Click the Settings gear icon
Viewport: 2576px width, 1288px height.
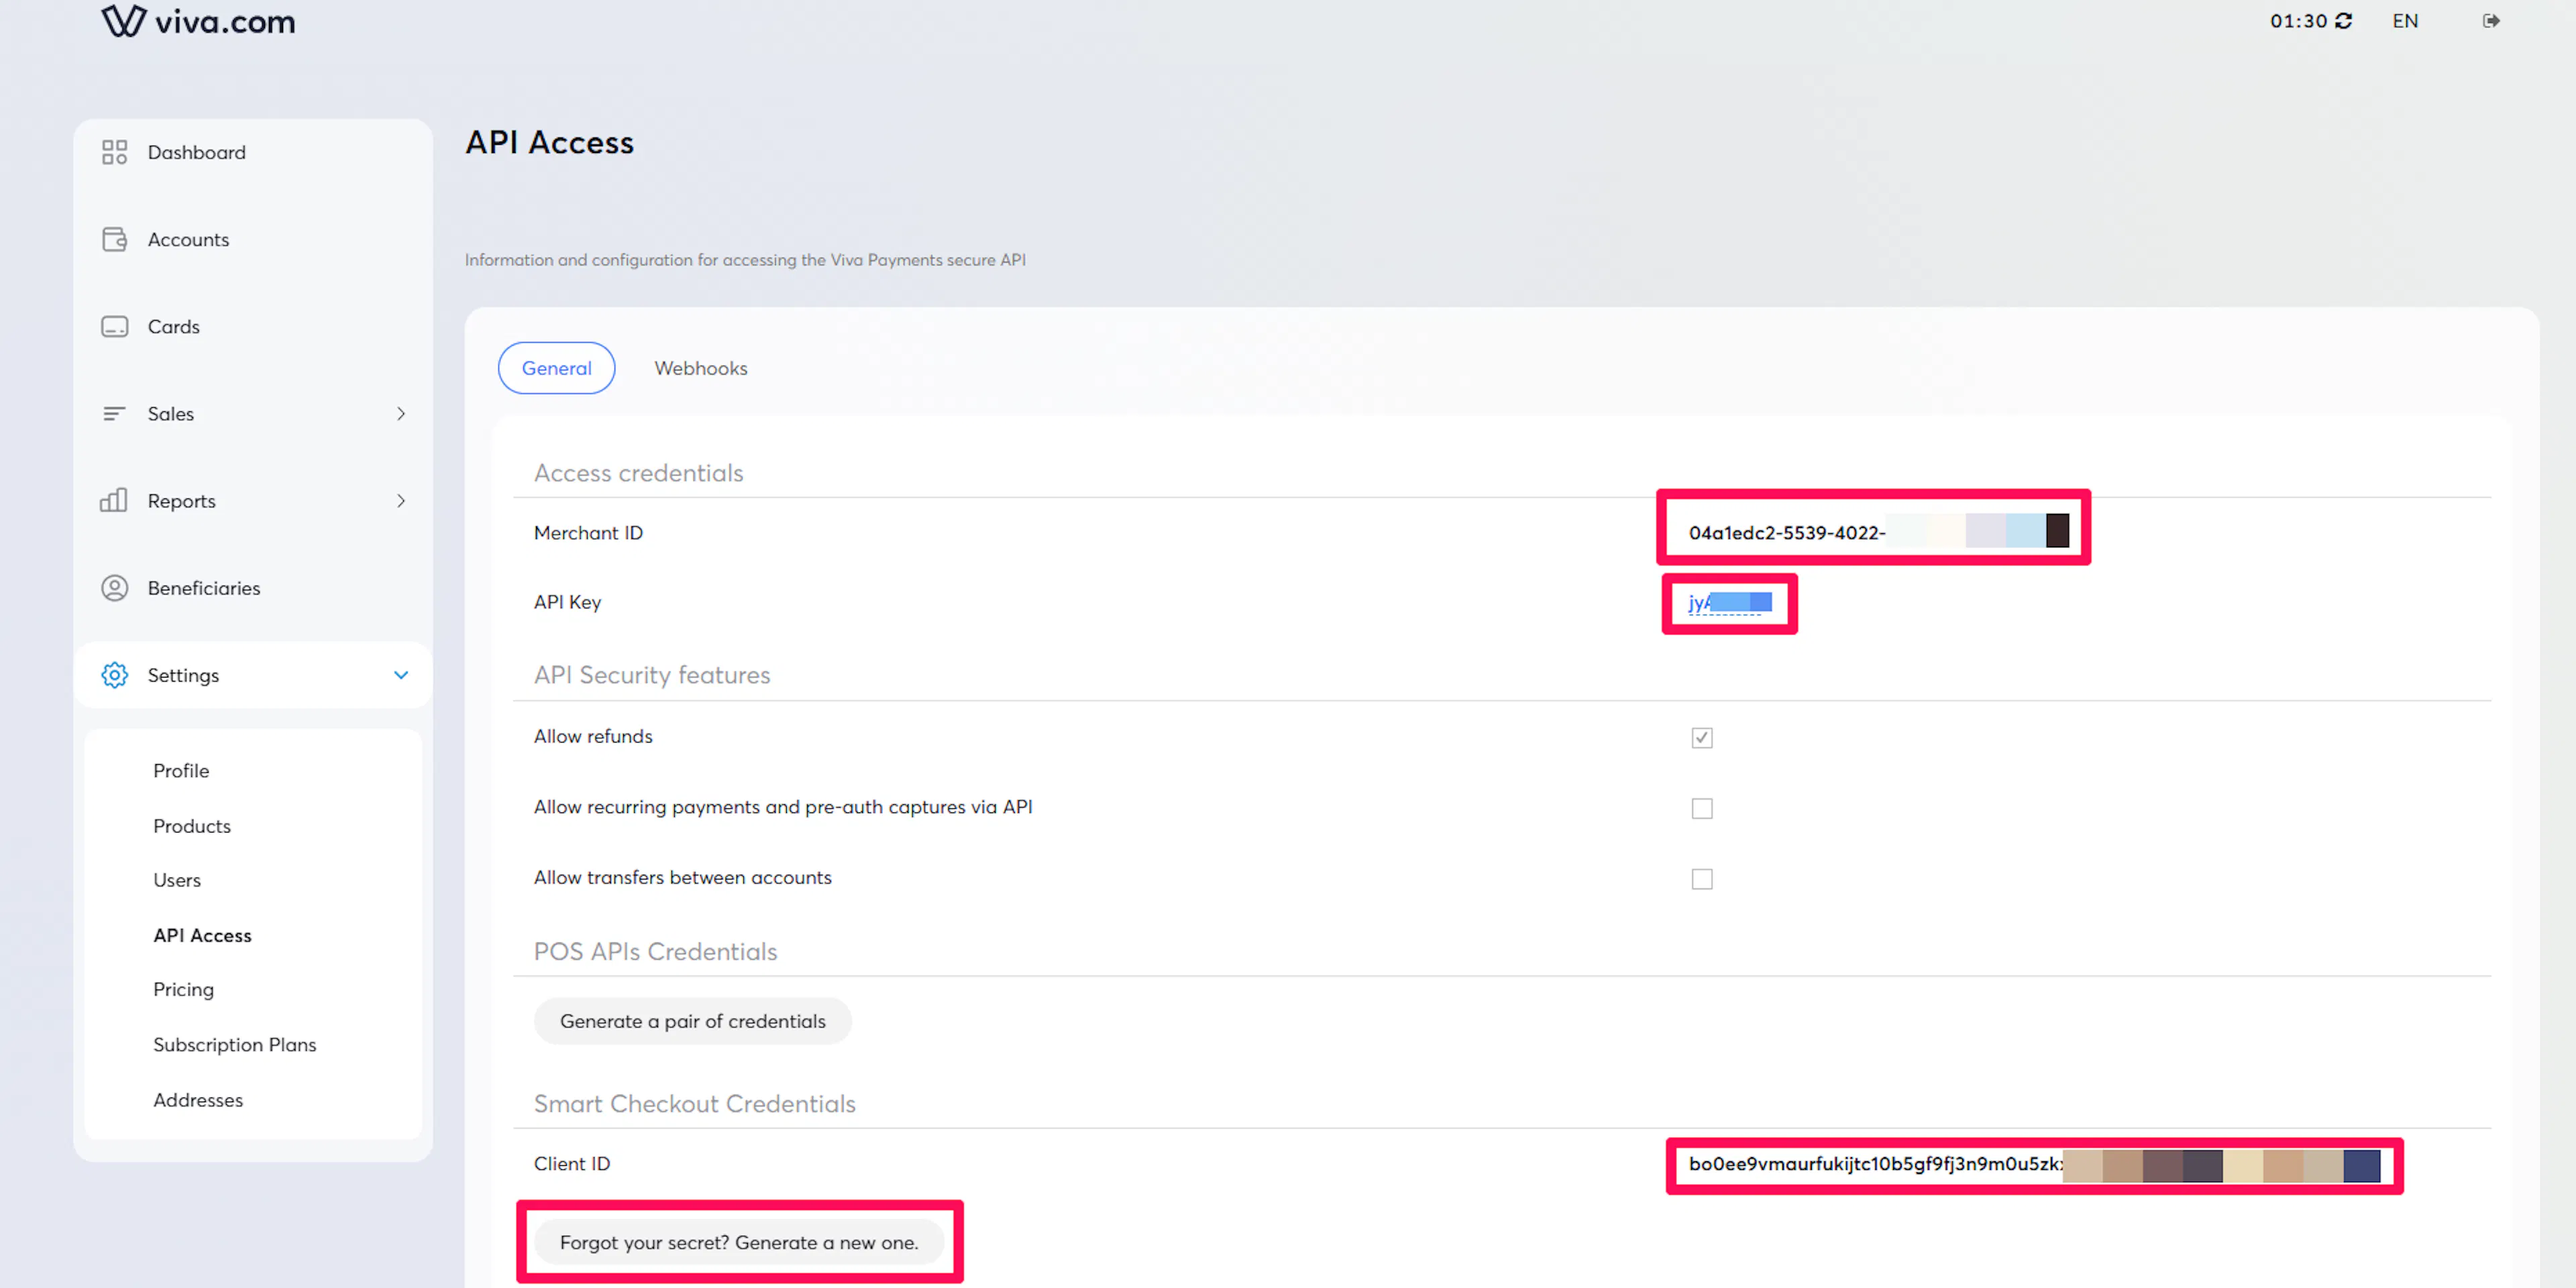coord(114,675)
